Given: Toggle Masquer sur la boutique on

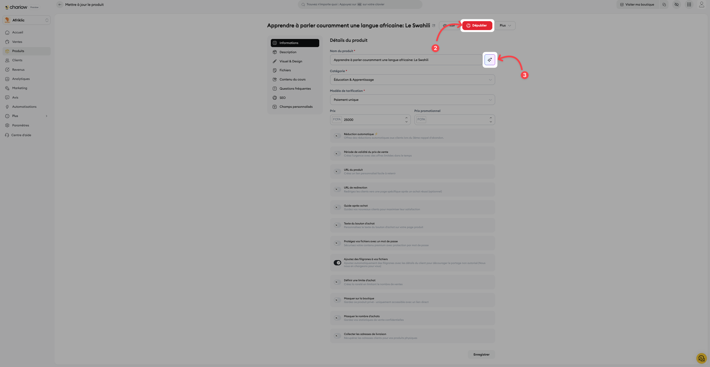Looking at the screenshot, I should point(337,300).
